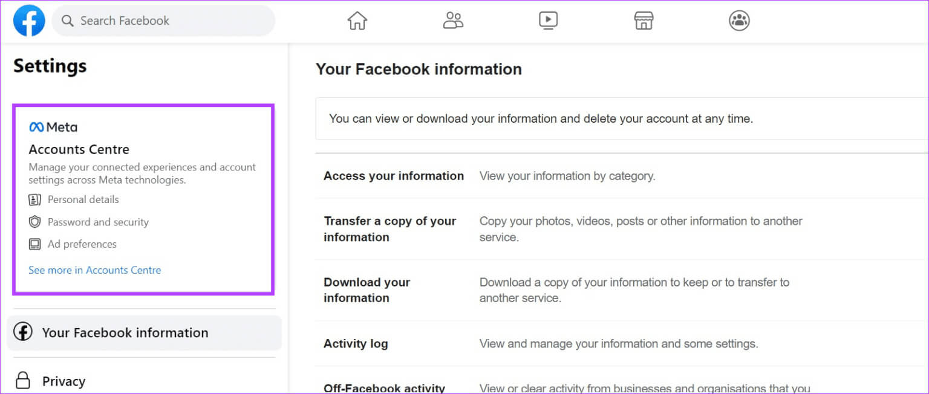Open Personal details
Viewport: 929px width, 394px height.
[83, 199]
